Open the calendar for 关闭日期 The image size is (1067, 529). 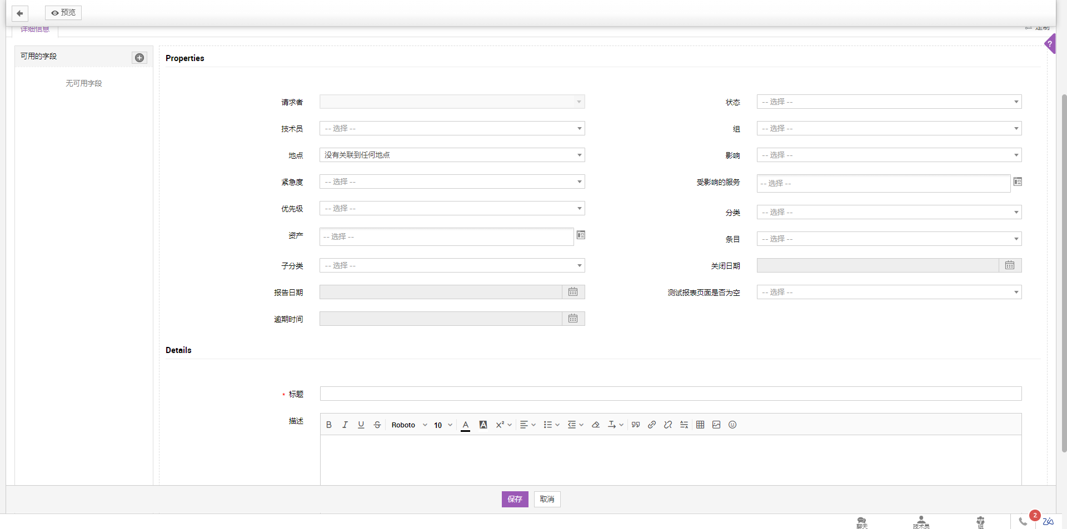(1010, 265)
